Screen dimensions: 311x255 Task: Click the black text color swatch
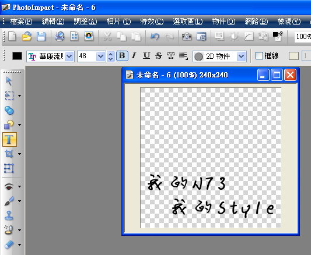click(x=18, y=56)
